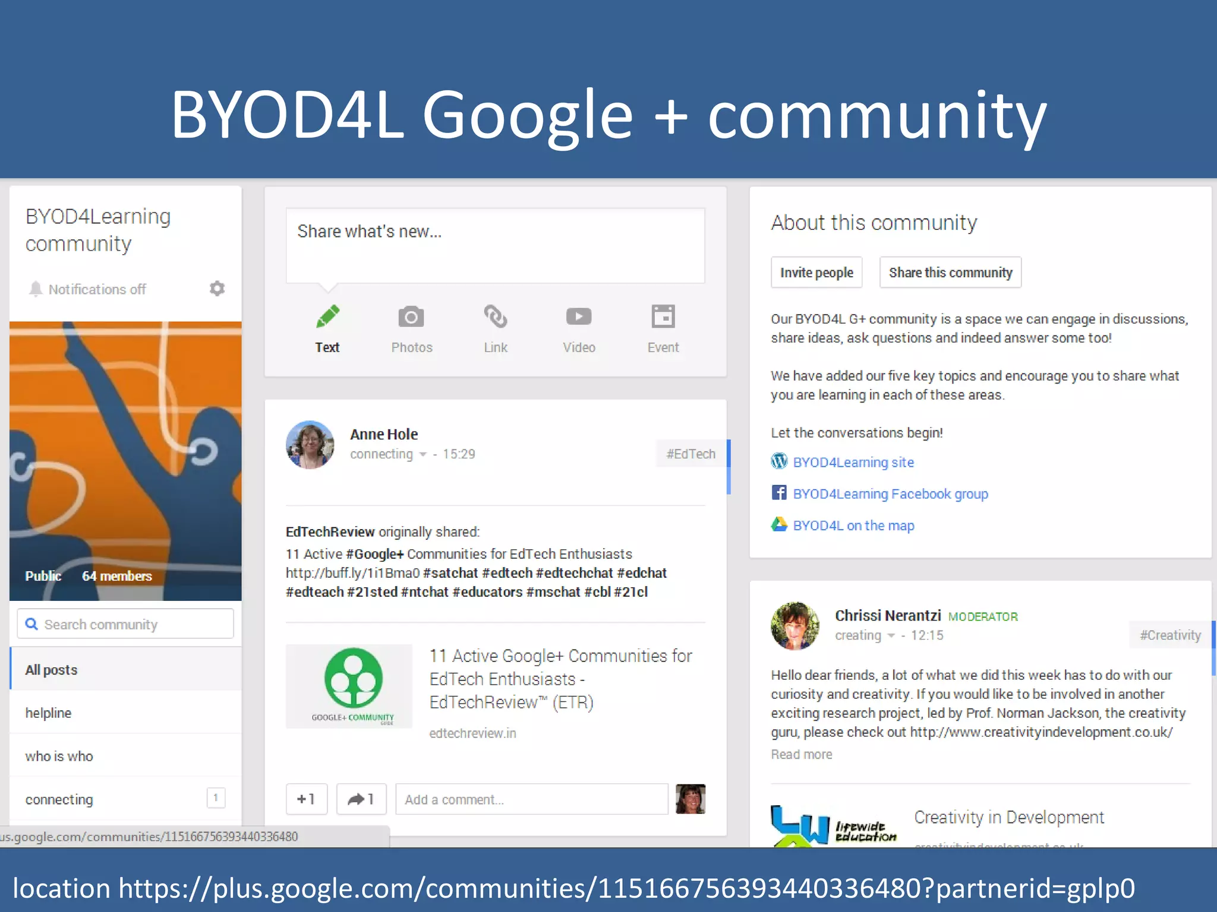Click the Google Drive map icon
The height and width of the screenshot is (912, 1217).
pyautogui.click(x=779, y=524)
